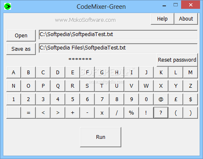
Task: Choose the digit 5 key
Action: tap(72, 99)
